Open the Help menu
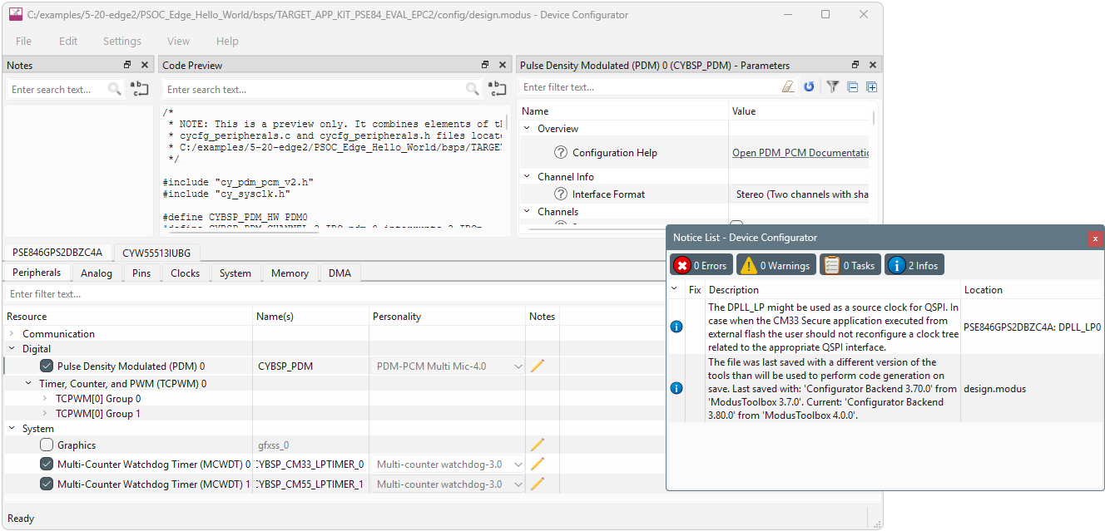Screen dimensions: 1105x531 click(227, 41)
